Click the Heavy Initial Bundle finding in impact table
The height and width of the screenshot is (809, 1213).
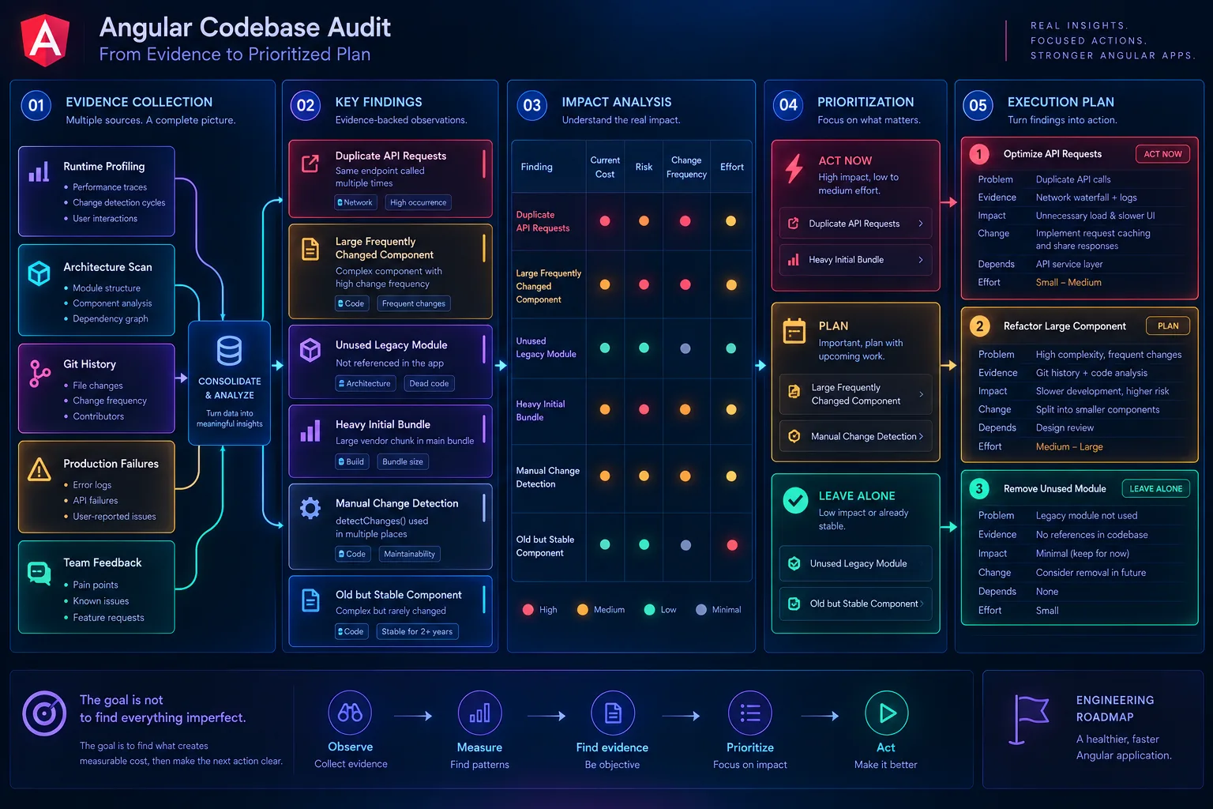point(541,411)
